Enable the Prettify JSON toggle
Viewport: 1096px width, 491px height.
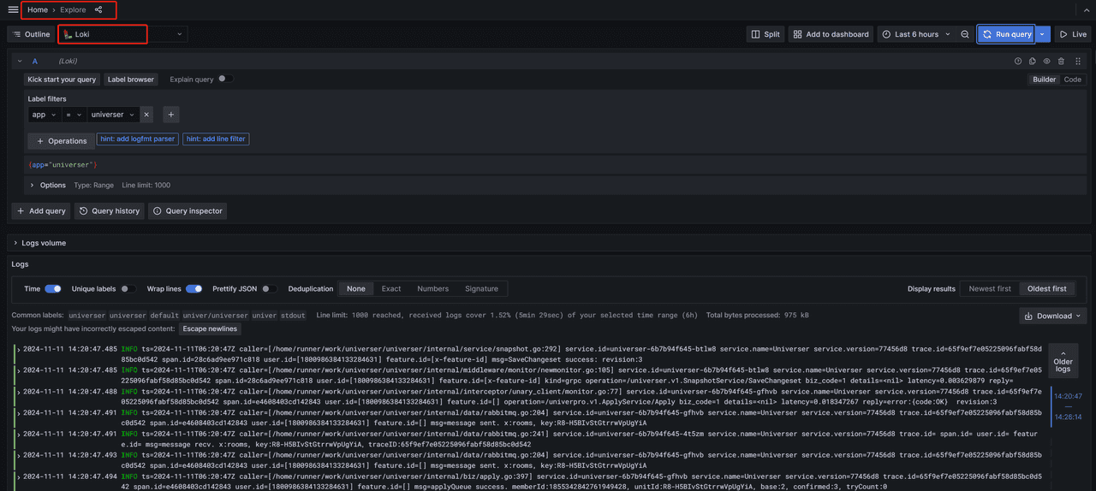click(269, 289)
